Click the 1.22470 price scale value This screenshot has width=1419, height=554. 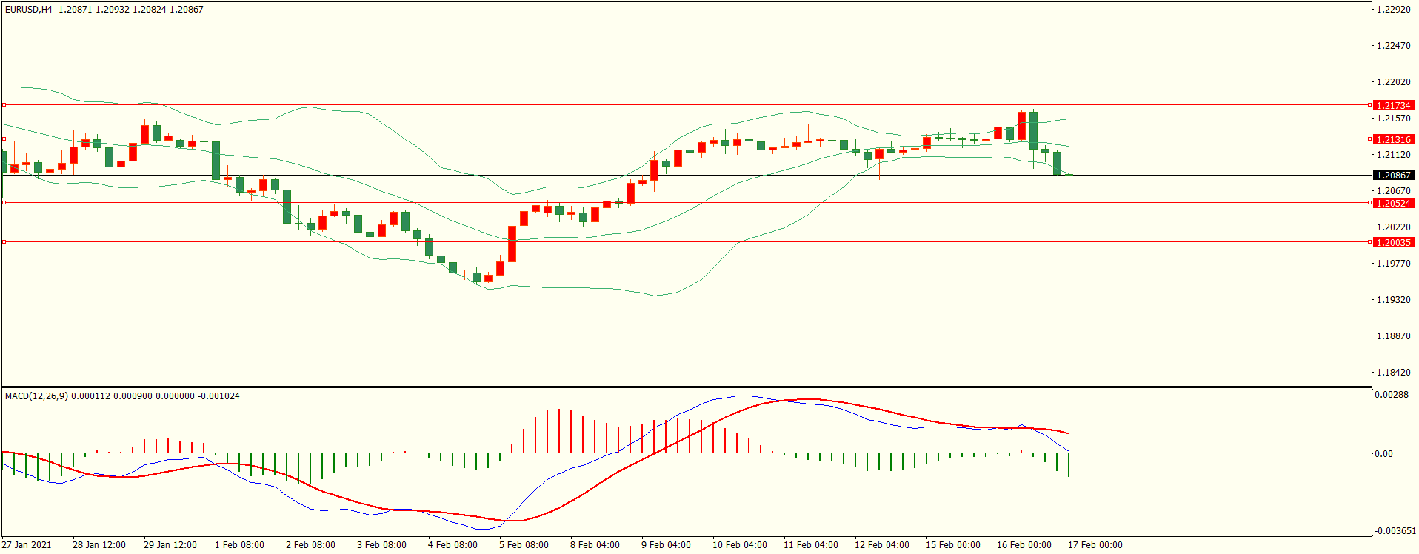1394,46
